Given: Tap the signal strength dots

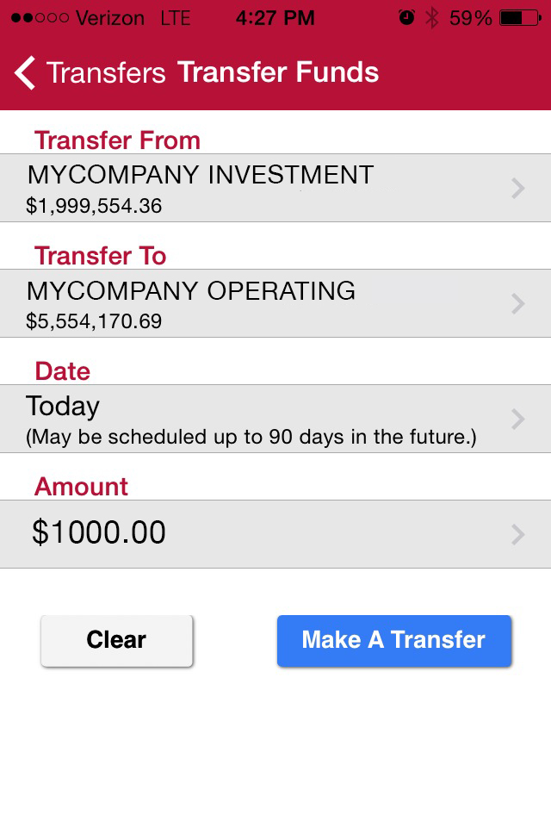Looking at the screenshot, I should pyautogui.click(x=40, y=18).
